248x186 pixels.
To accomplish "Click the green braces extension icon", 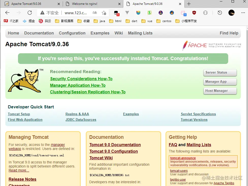I will click(x=150, y=13).
